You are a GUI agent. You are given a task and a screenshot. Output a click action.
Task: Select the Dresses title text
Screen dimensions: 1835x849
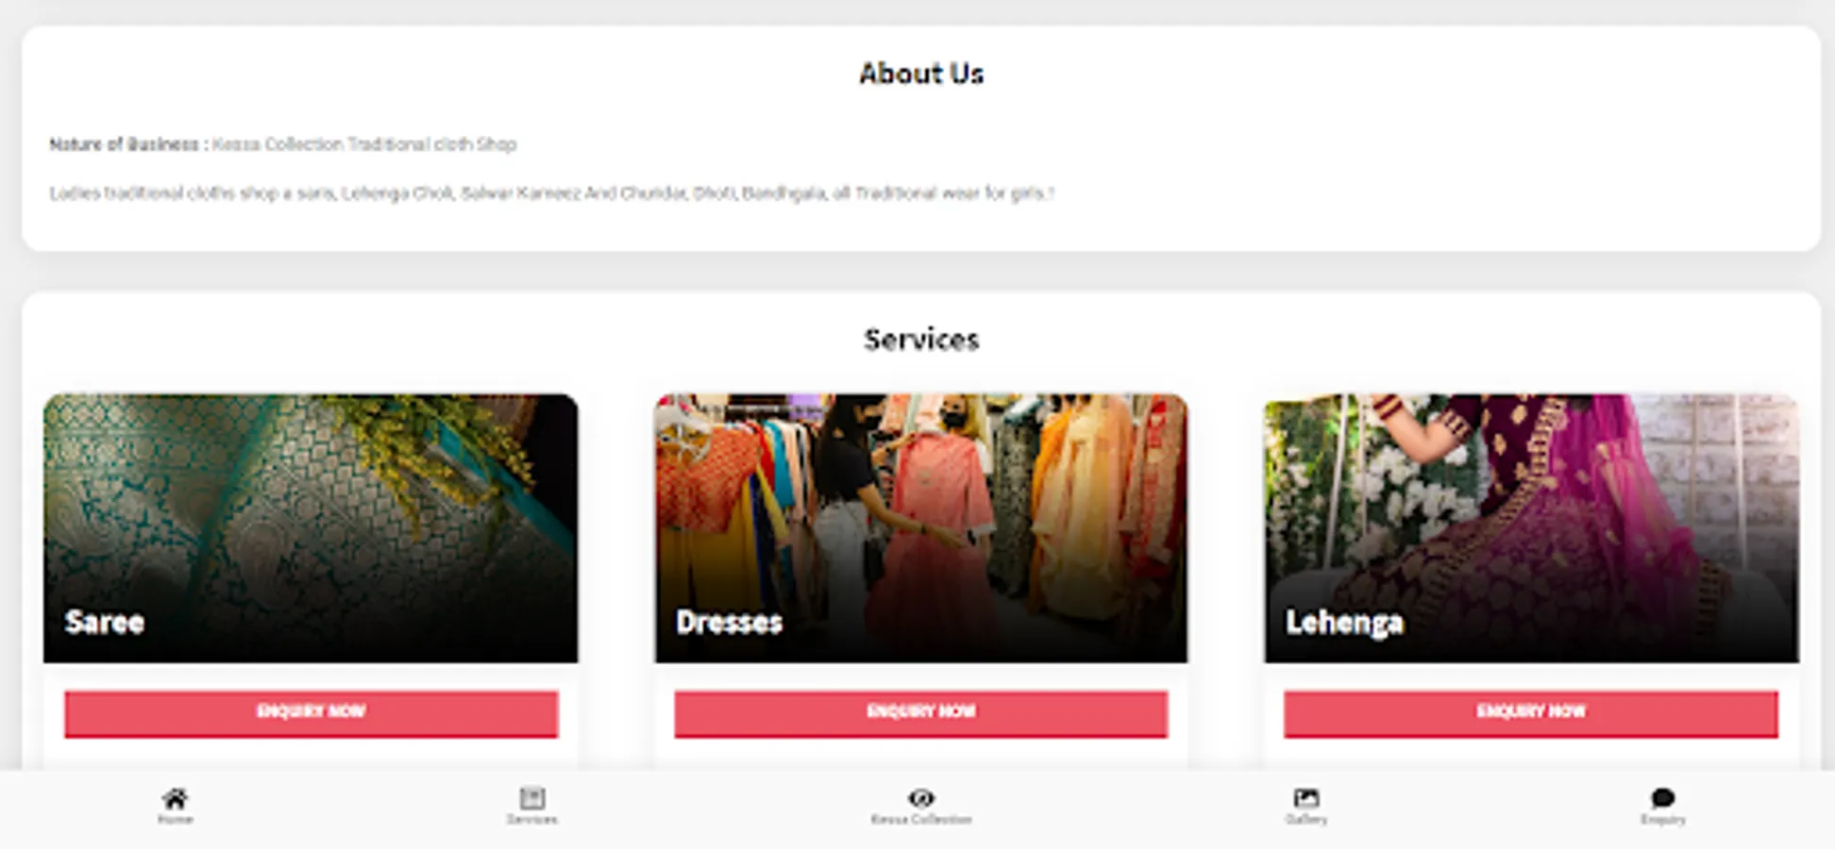pos(729,622)
